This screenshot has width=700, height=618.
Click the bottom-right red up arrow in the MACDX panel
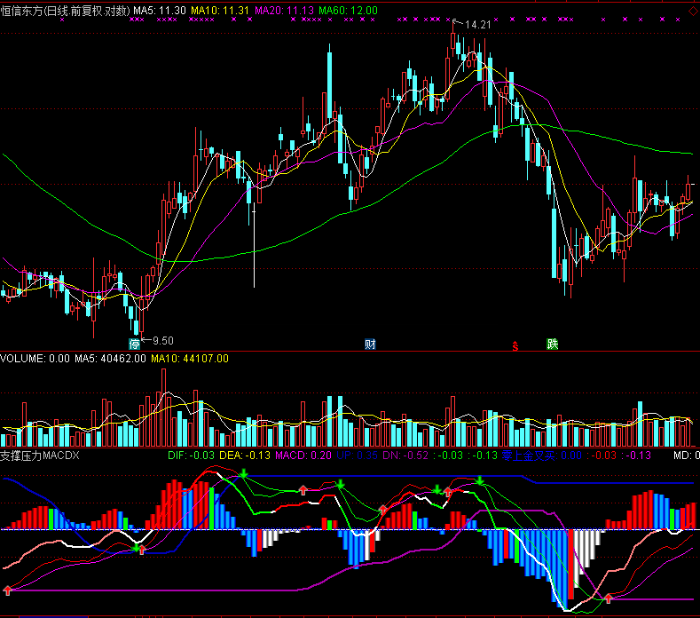[x=609, y=599]
